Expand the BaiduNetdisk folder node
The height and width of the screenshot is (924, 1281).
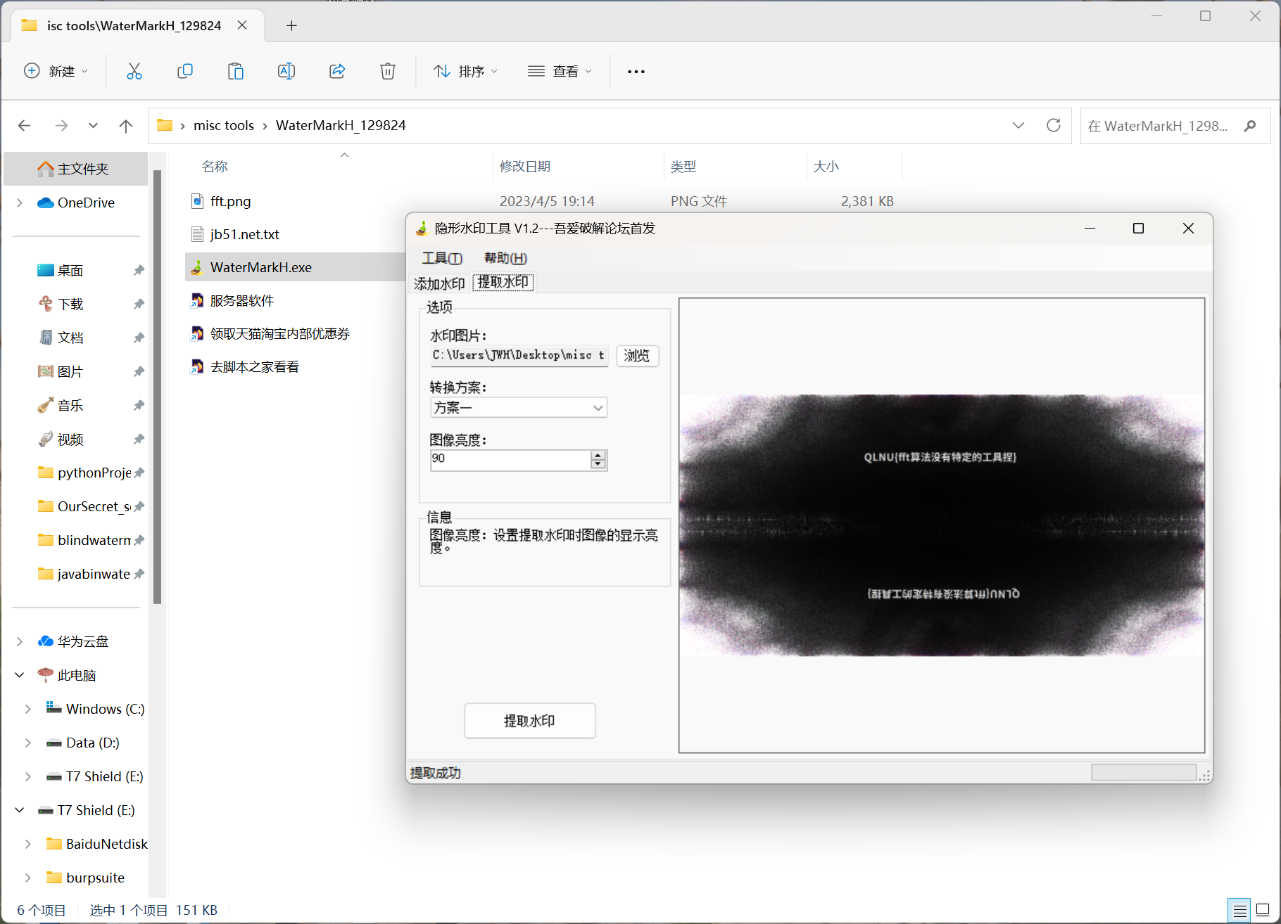[x=28, y=844]
